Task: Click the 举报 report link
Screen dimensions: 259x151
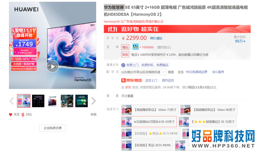Action: coord(93,114)
